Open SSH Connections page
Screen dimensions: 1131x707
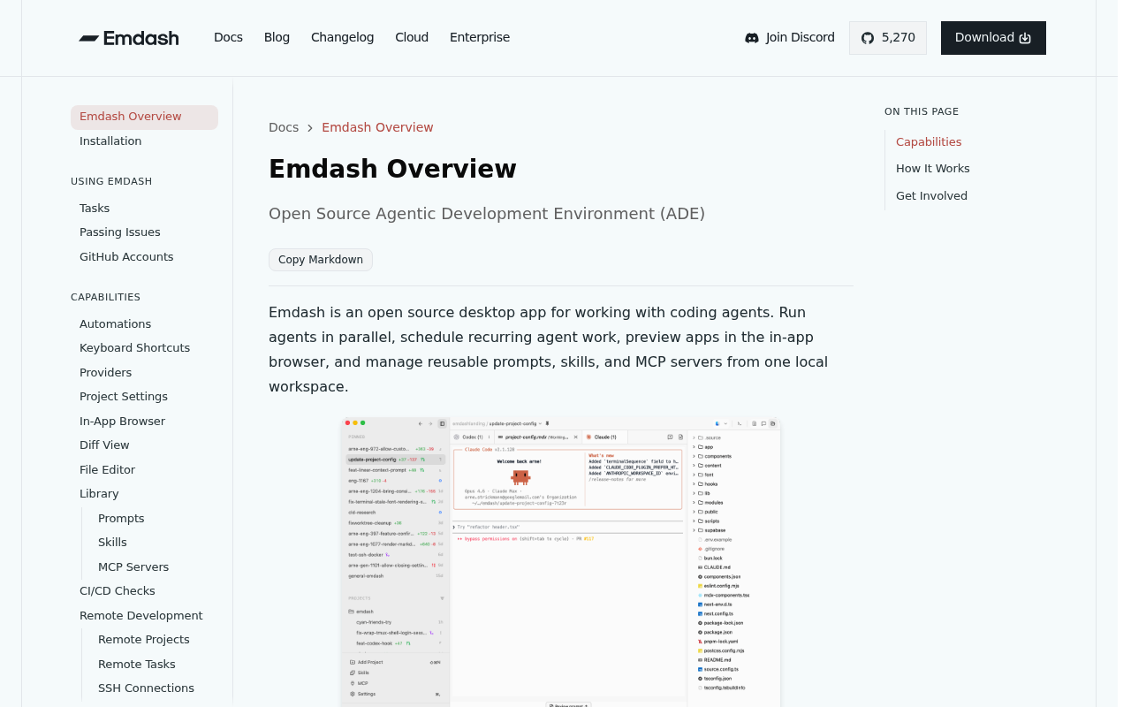(146, 688)
